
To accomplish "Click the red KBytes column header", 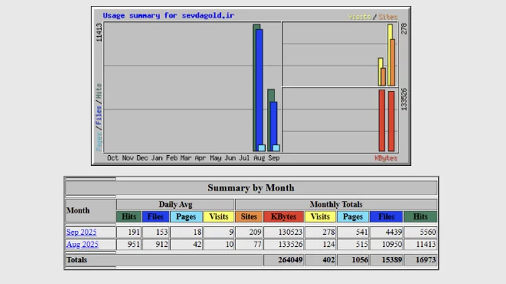I will click(x=283, y=216).
